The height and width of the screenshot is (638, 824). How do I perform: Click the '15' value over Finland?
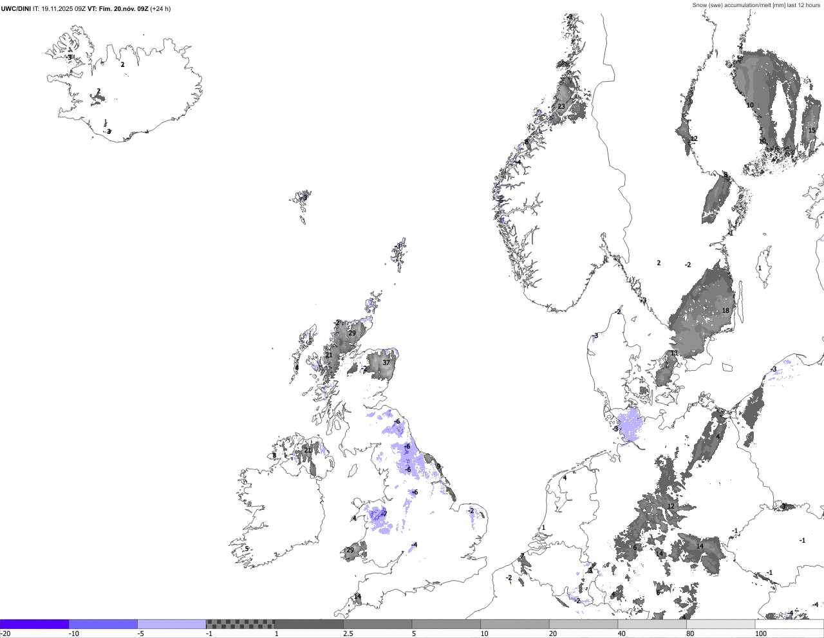(x=812, y=130)
